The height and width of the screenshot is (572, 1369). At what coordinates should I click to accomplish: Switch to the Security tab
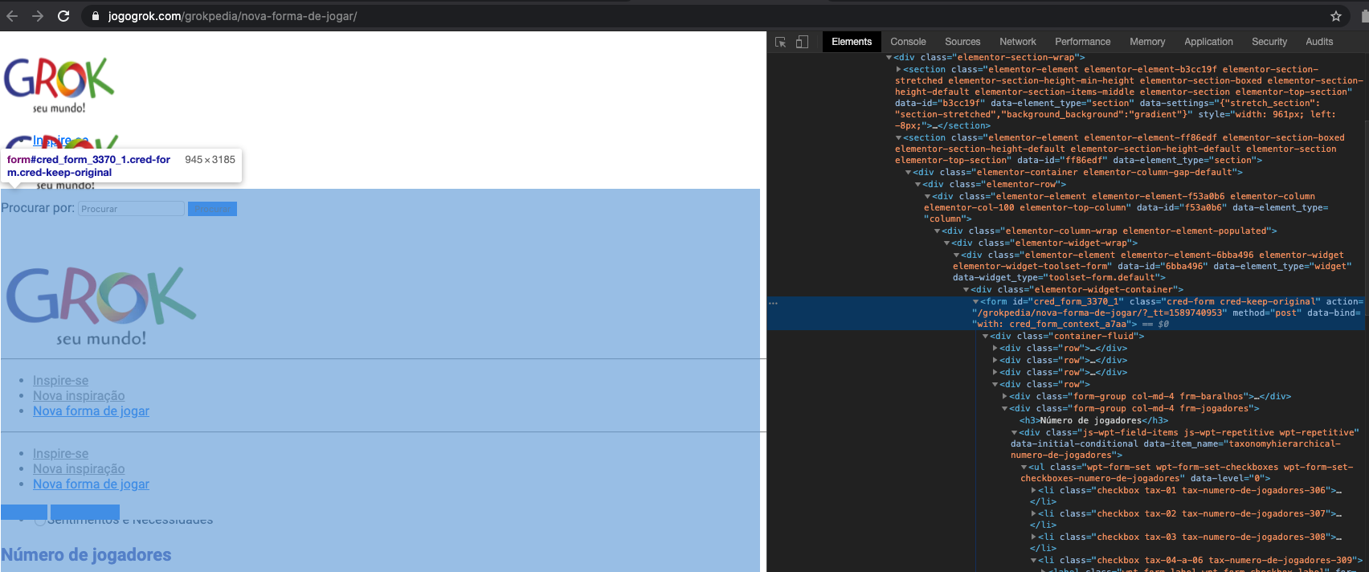coord(1269,42)
